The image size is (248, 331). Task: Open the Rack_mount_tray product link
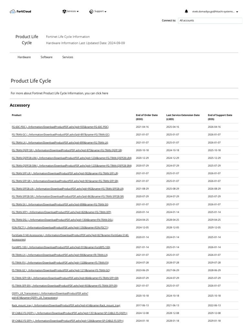click(x=66, y=305)
